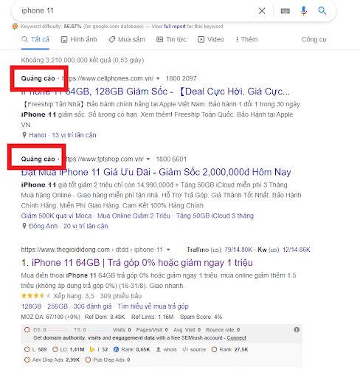This screenshot has height=378, width=360.
Task: Open Tặng 50GB iCloud 3 tháng link
Action: click(215, 216)
